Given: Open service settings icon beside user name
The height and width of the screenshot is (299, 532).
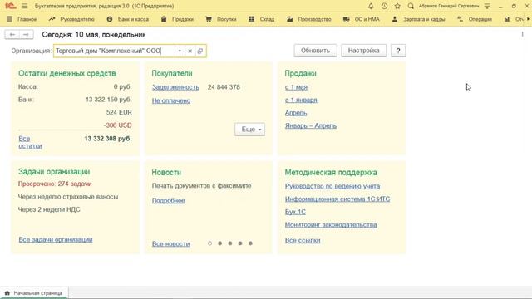Looking at the screenshot, I should coord(487,6).
